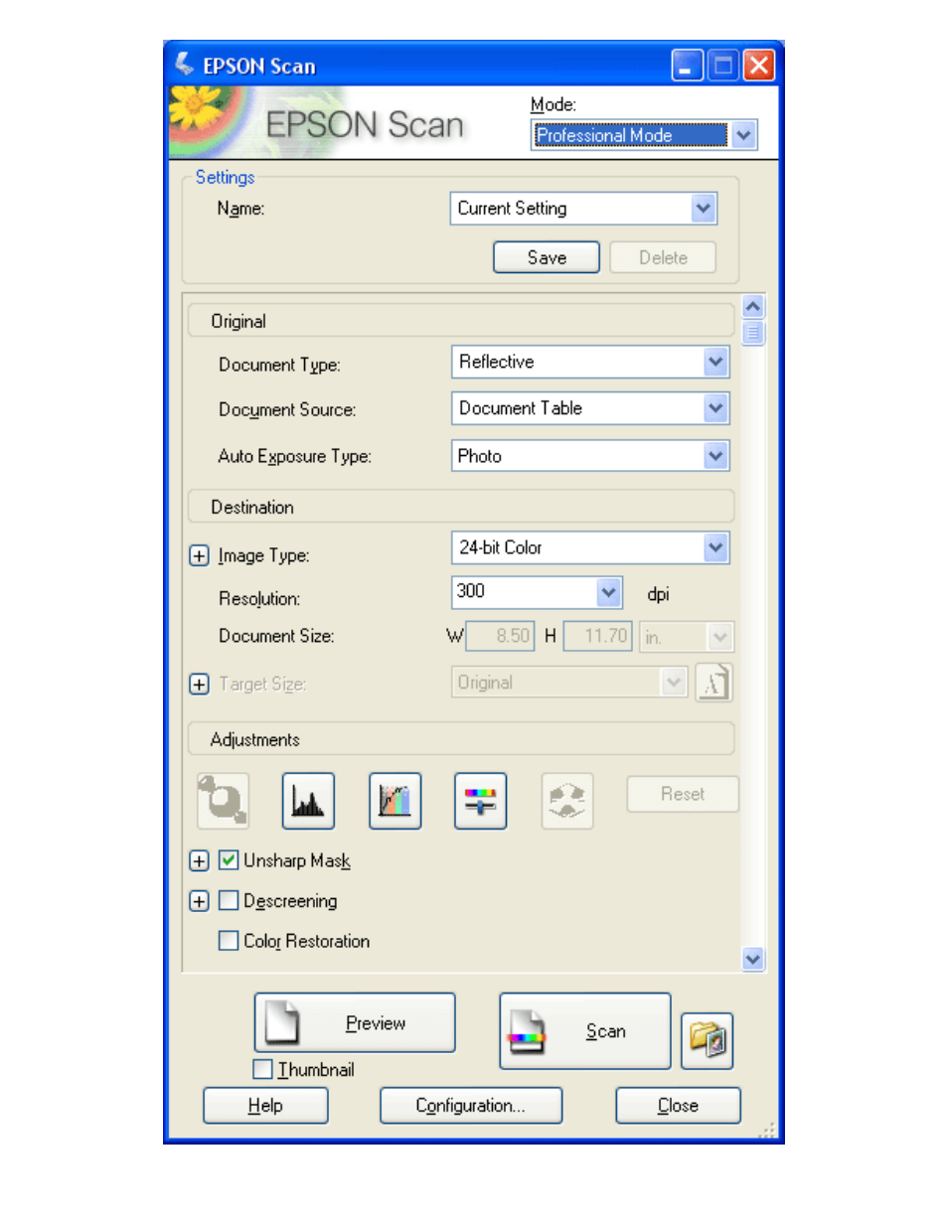Click the target size orientation icon
Viewport: 948px width, 1227px height.
(x=713, y=683)
